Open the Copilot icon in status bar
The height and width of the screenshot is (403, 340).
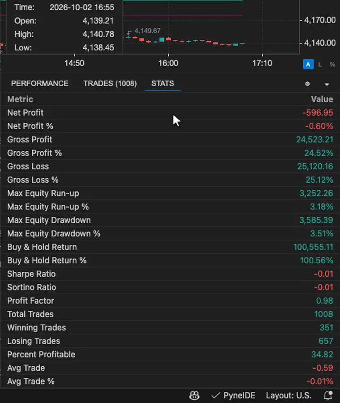(x=194, y=395)
